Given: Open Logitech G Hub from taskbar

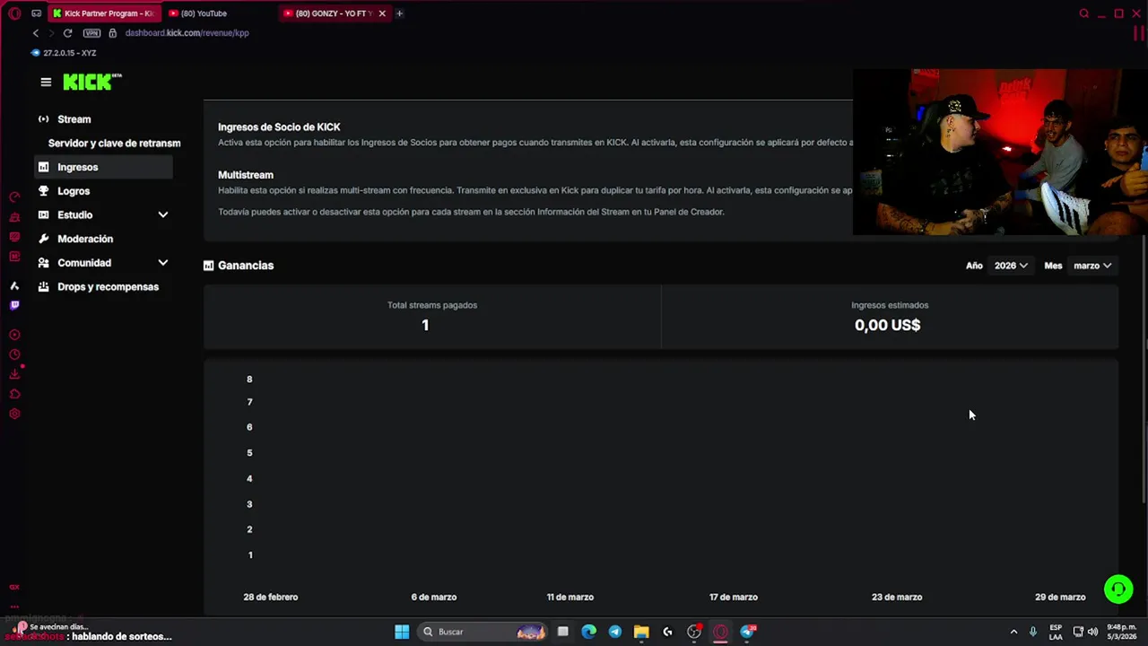Looking at the screenshot, I should pyautogui.click(x=667, y=632).
